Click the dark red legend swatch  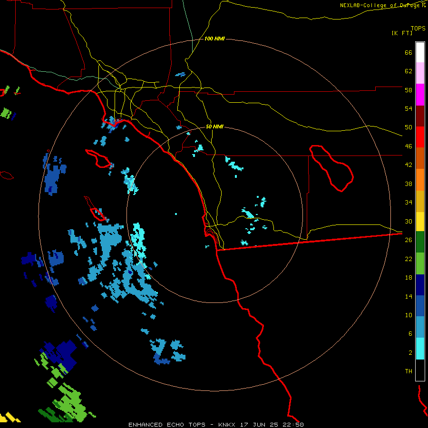(420, 116)
